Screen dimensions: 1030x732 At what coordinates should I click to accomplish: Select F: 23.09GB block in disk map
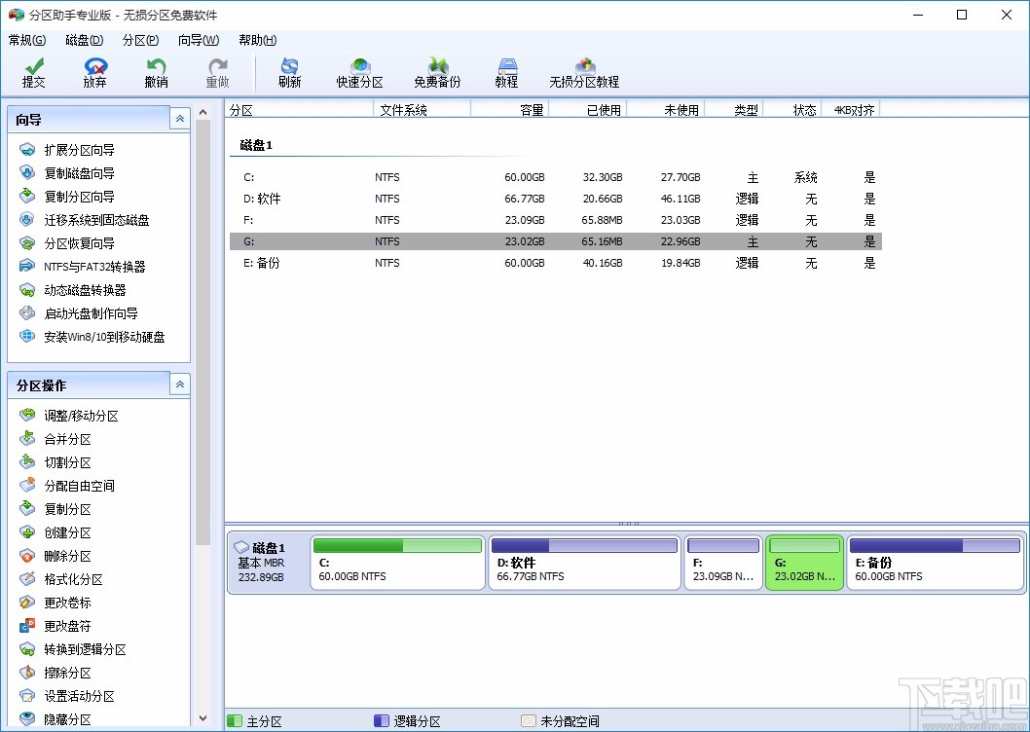723,564
